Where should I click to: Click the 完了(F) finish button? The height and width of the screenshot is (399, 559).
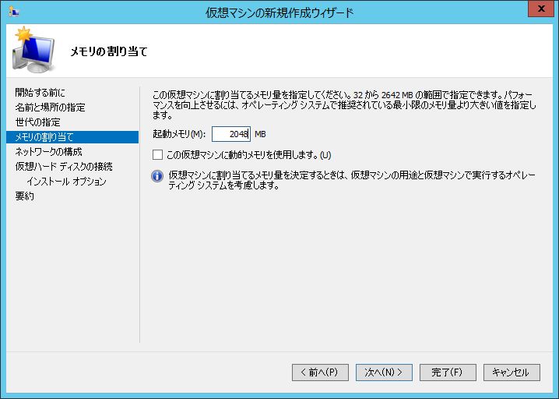[448, 373]
